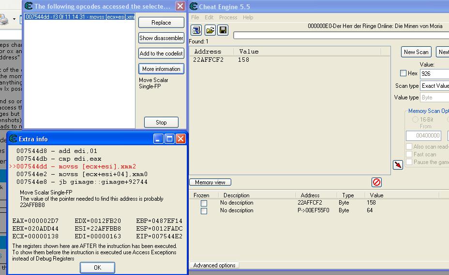This screenshot has width=449, height=275.
Task: Click the Value input field
Action: point(434,74)
